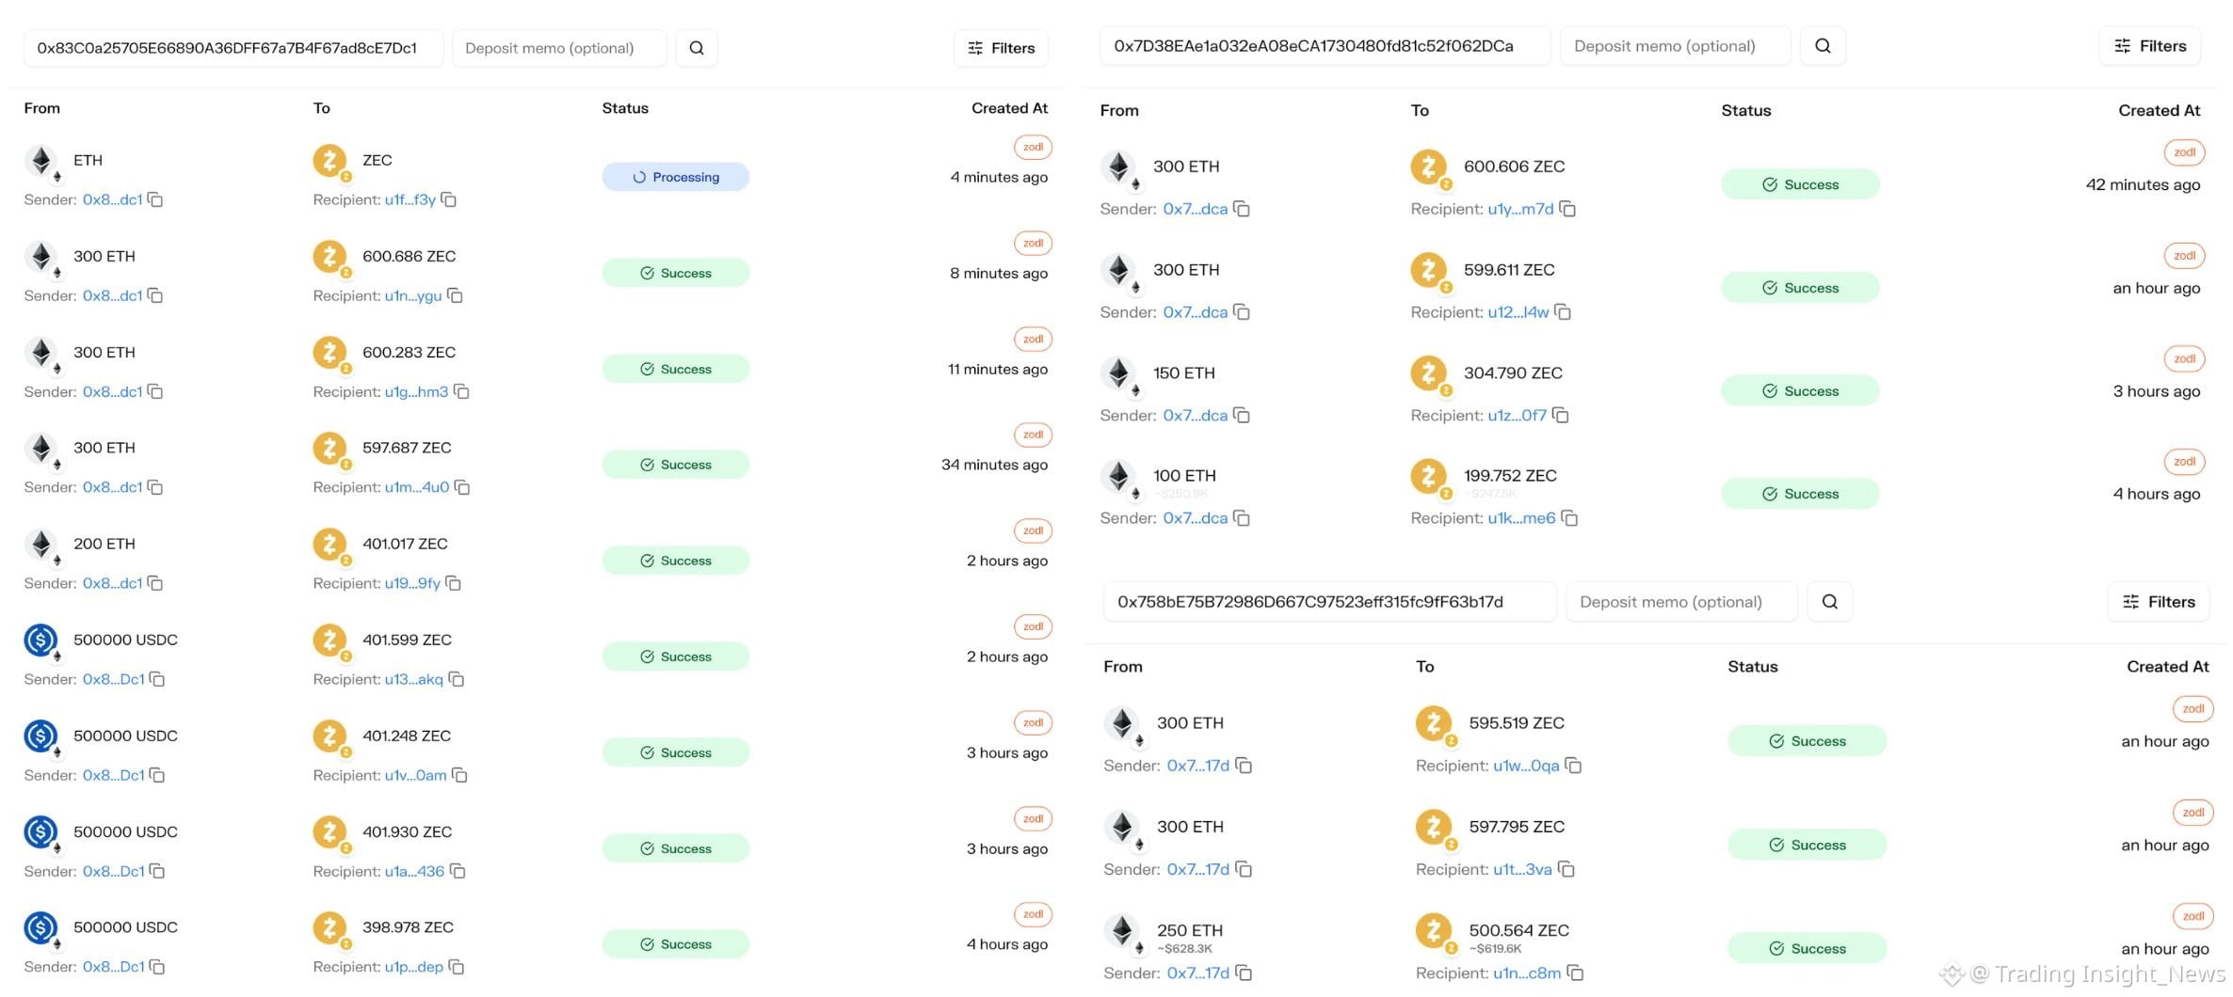Open Filters in the top-right panel
2233x997 pixels.
2150,46
